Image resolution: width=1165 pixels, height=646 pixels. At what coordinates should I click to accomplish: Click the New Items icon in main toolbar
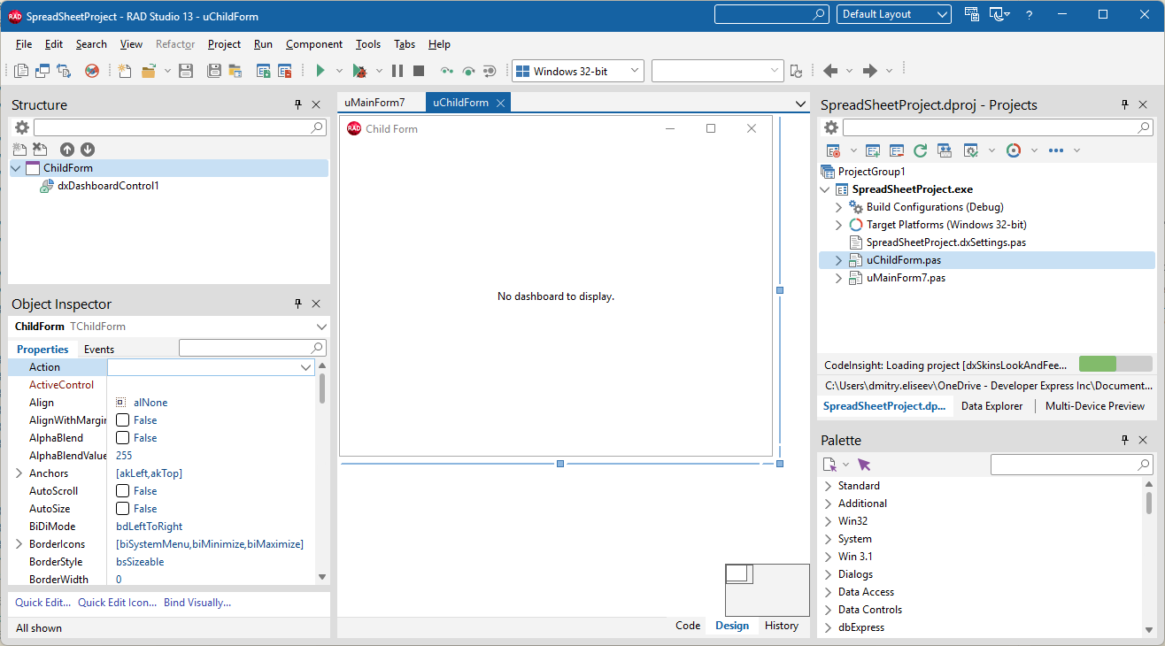coord(124,71)
